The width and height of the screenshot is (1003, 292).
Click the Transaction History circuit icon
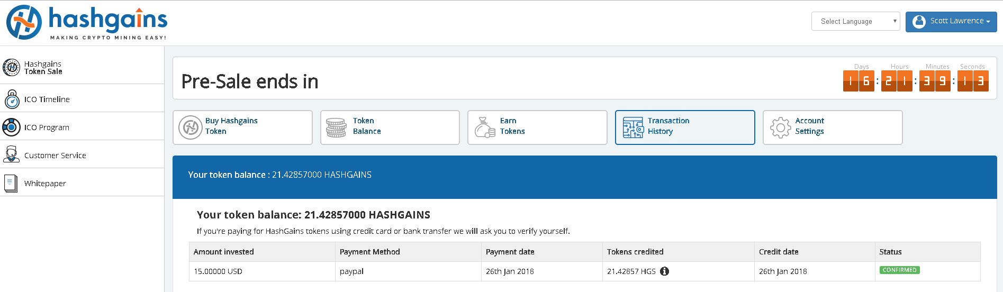point(633,127)
